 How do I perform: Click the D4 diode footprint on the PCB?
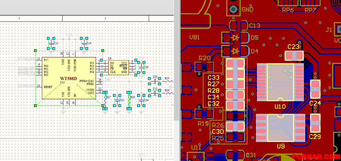(235, 51)
